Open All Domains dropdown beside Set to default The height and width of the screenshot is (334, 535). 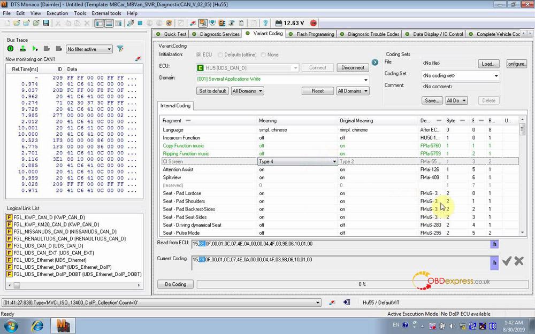coord(247,91)
